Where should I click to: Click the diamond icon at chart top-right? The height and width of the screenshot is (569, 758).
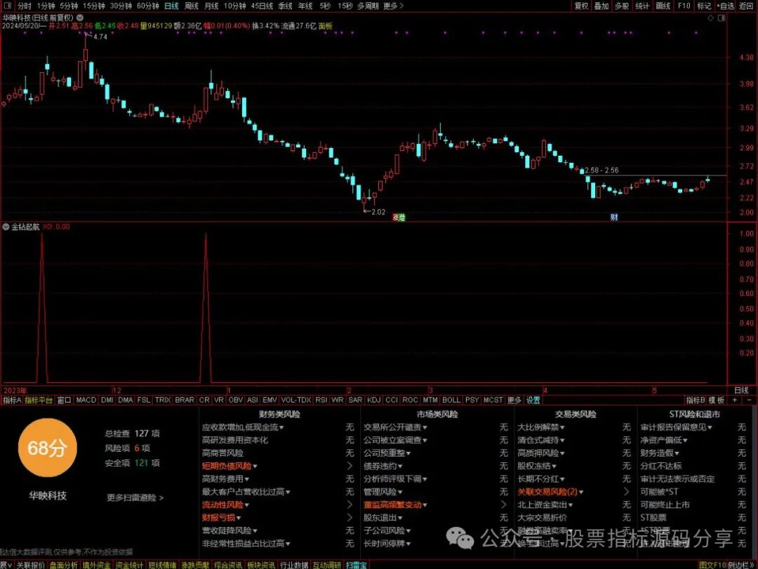(x=710, y=18)
